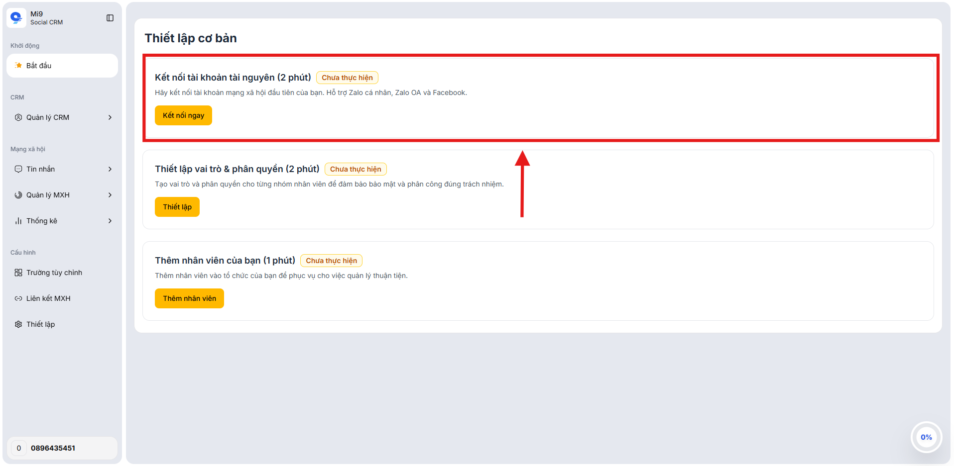Click the Thống kê bar chart icon

(18, 221)
